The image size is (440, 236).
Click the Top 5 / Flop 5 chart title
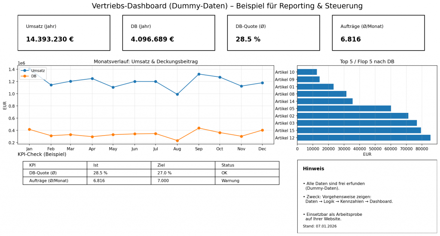pyautogui.click(x=367, y=62)
